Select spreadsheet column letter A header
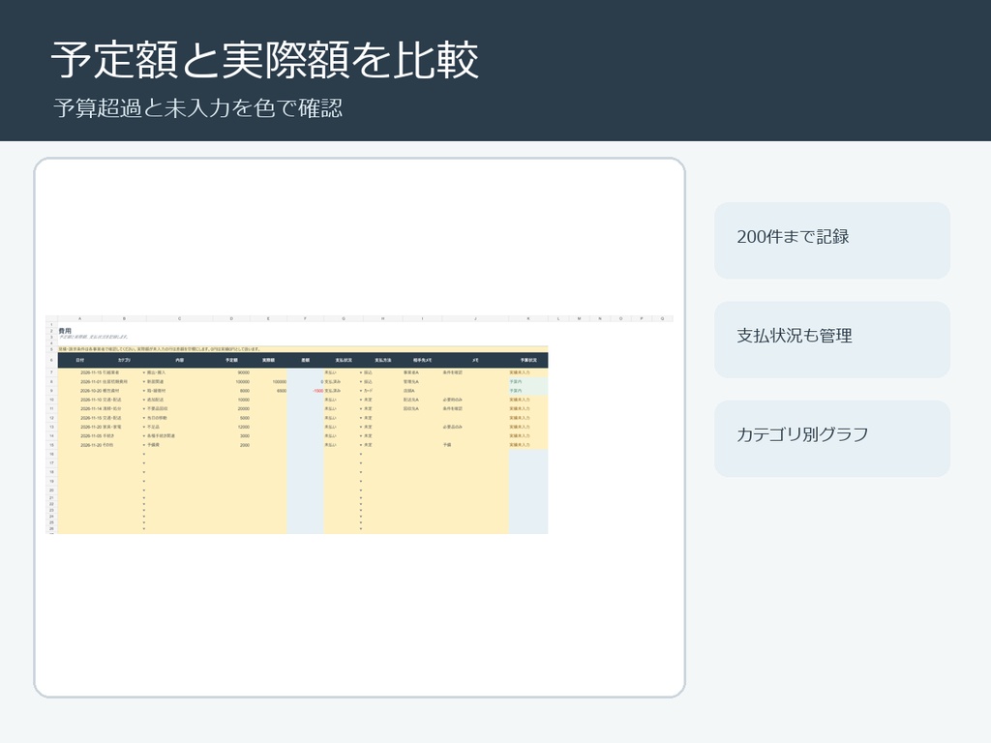Screen dimensions: 991x743 coord(79,319)
